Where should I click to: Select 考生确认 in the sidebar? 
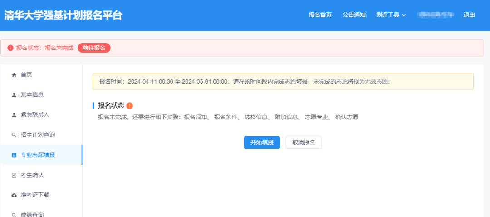(41, 175)
